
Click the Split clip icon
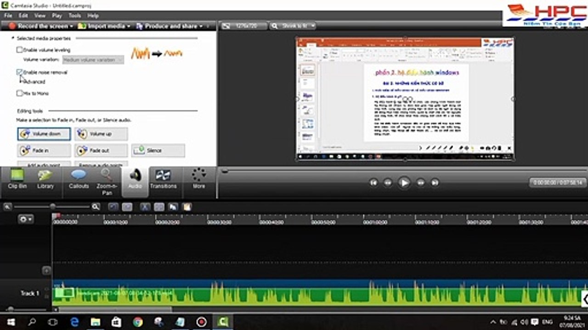pyautogui.click(x=159, y=207)
